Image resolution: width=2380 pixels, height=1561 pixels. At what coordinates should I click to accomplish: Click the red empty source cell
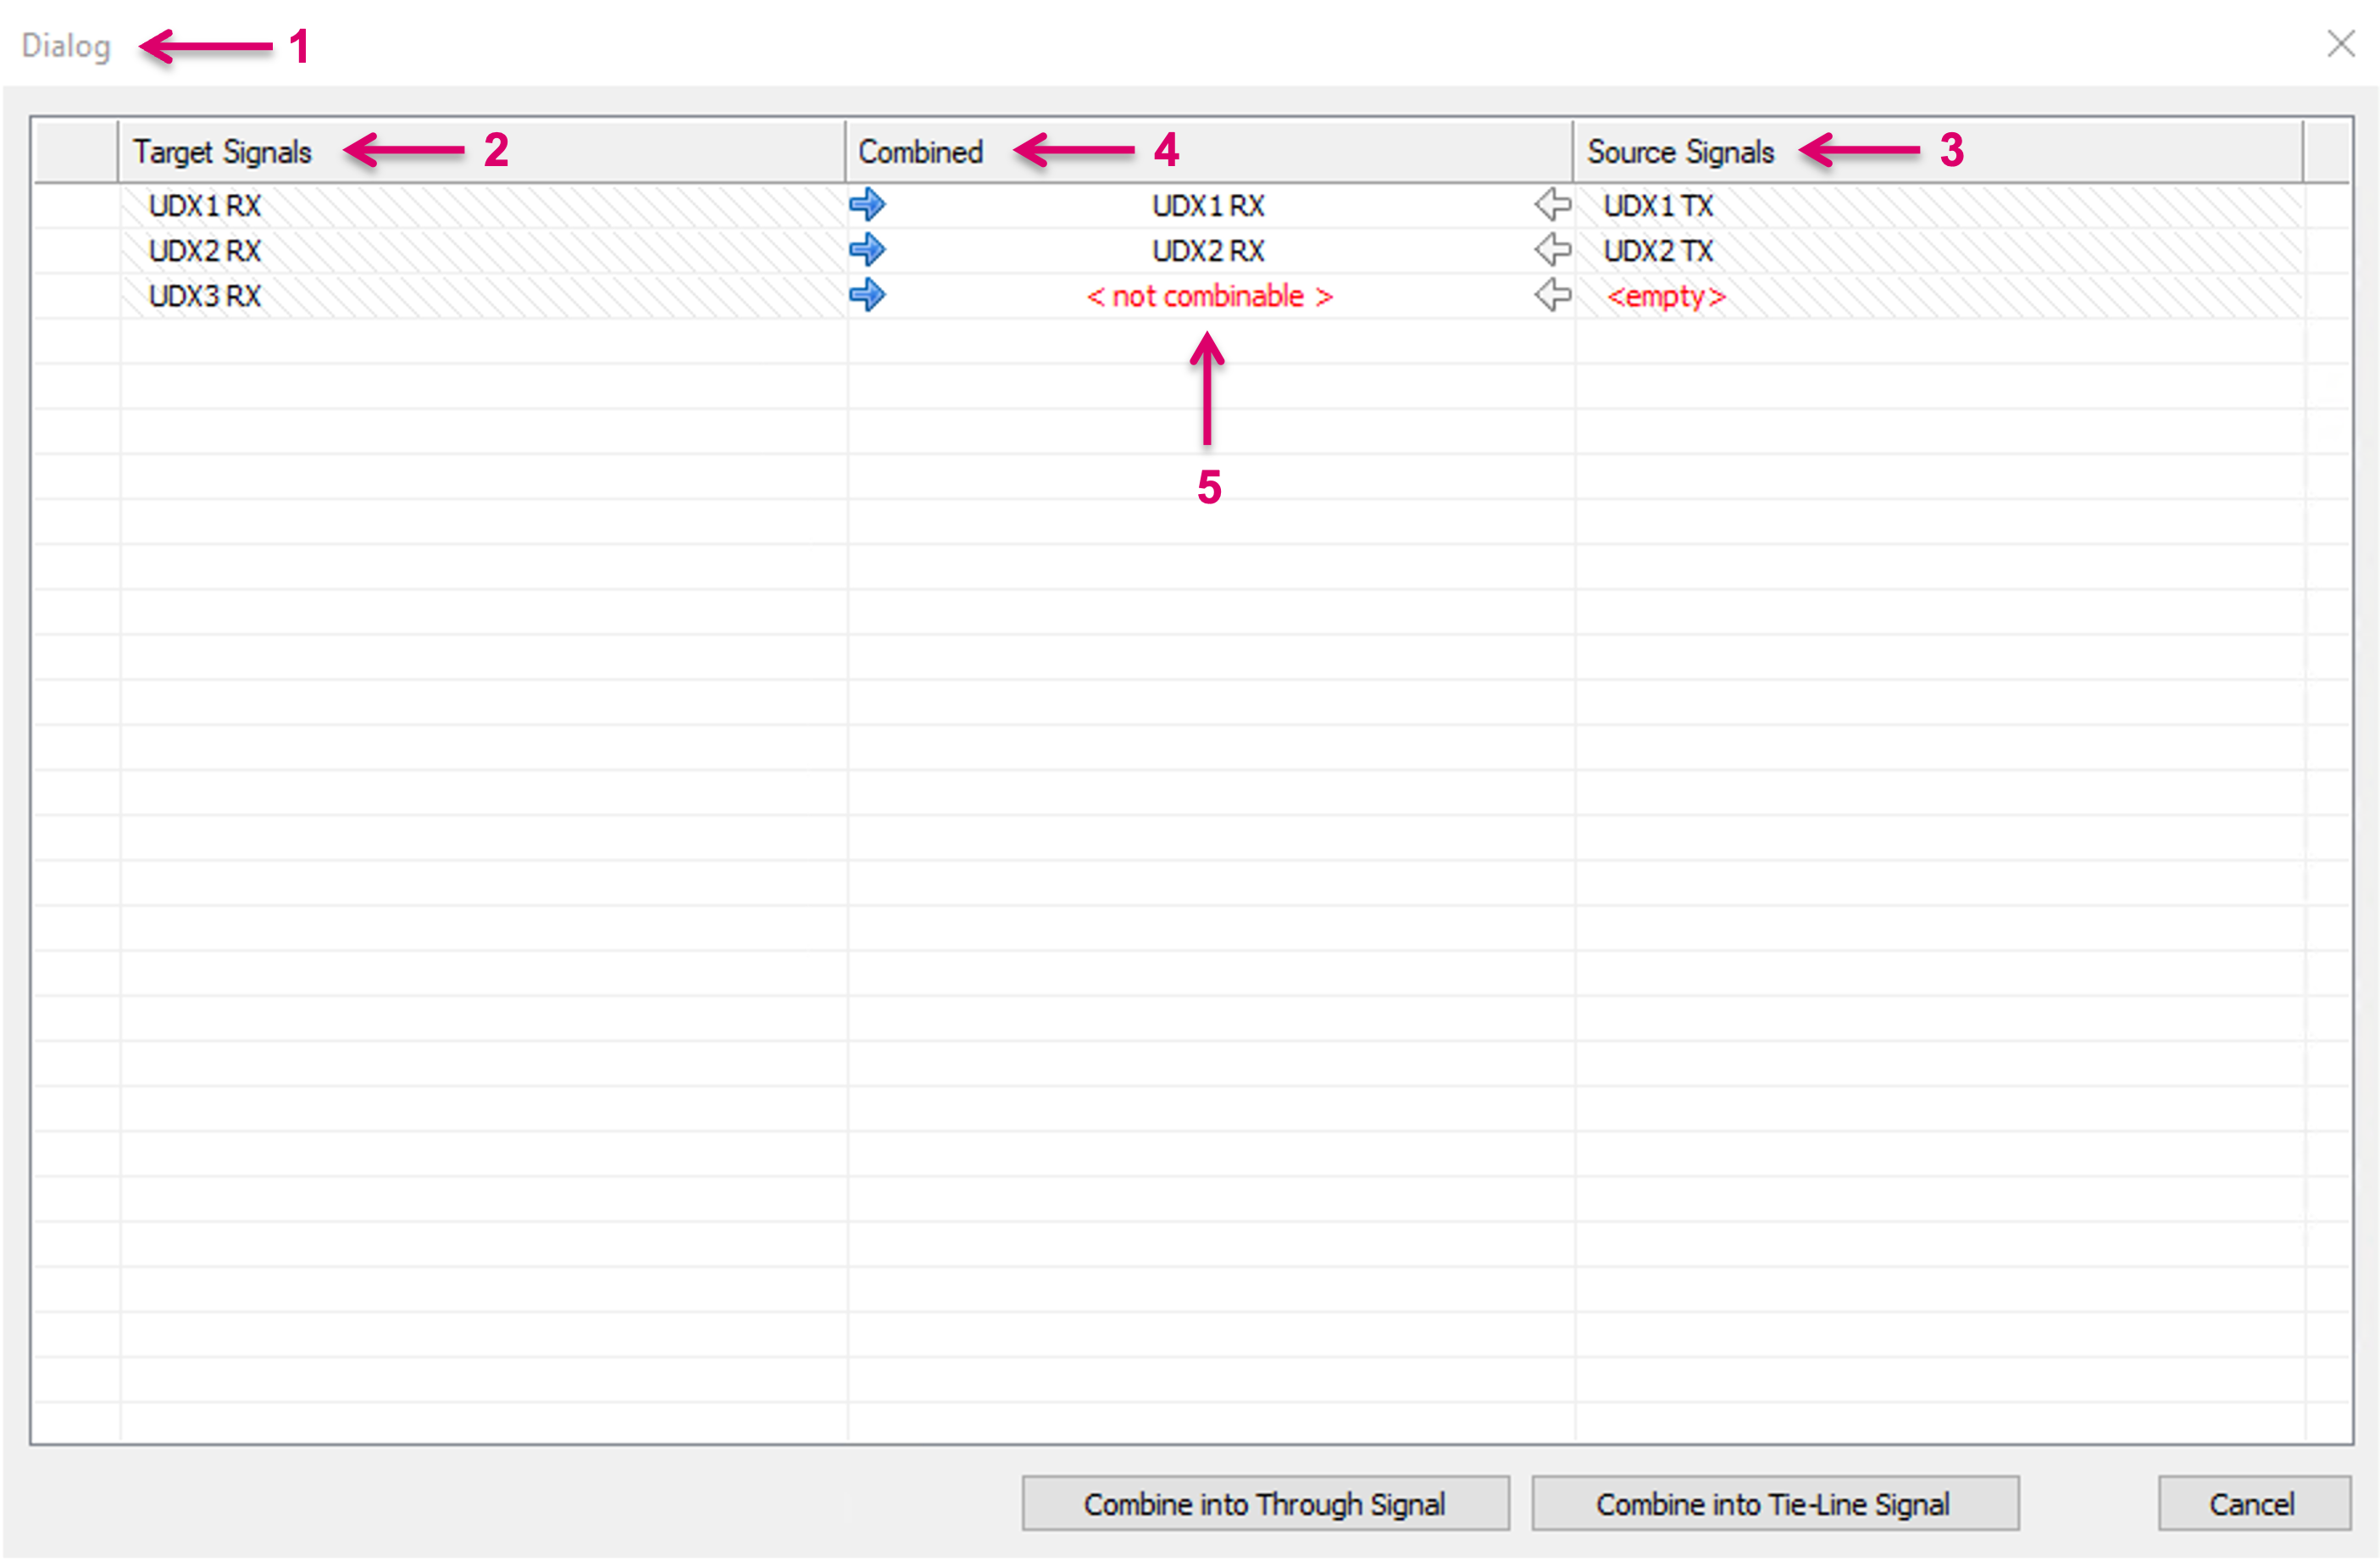click(x=1666, y=297)
